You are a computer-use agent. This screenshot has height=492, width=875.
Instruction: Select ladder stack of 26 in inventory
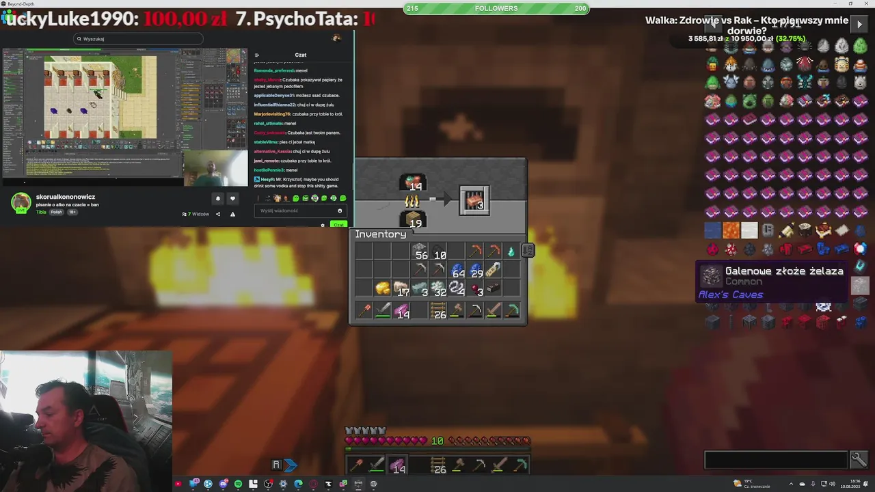click(438, 311)
